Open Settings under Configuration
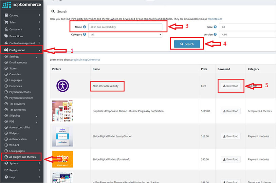Screen dimensions: 276x183 [14, 56]
